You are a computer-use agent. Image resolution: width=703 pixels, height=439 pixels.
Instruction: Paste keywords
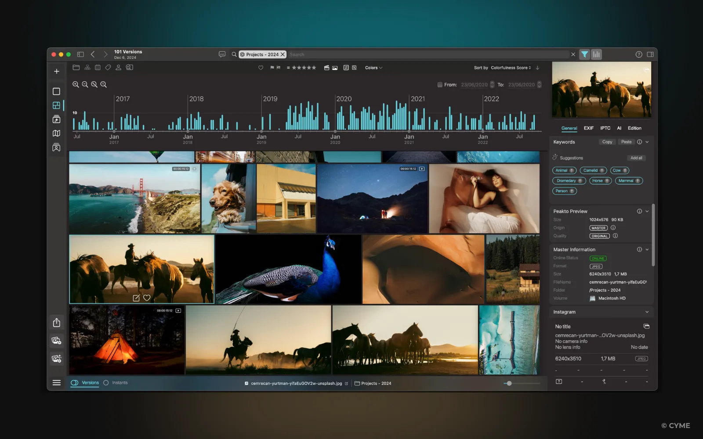tap(626, 142)
